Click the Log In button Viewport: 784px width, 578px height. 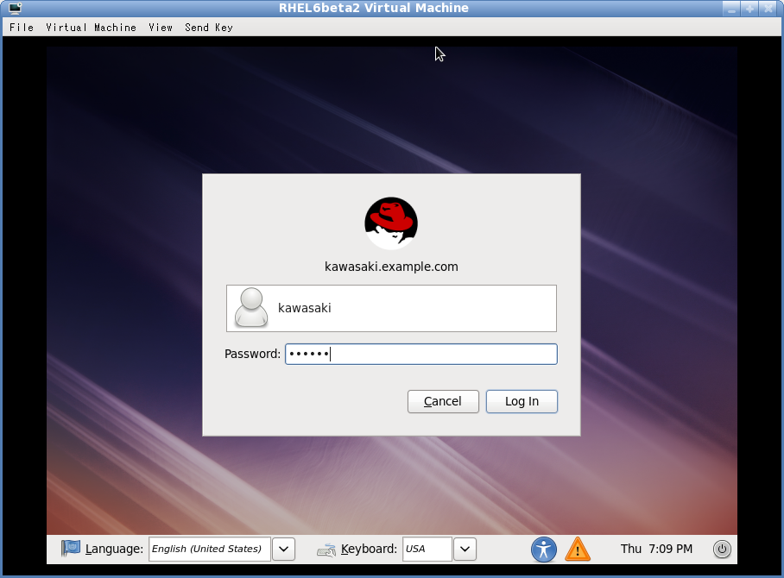click(522, 402)
